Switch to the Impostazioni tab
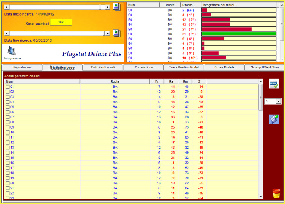This screenshot has width=285, height=204. click(22, 67)
